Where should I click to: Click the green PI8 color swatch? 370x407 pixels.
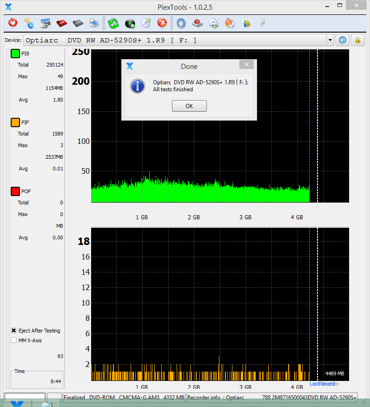click(15, 54)
